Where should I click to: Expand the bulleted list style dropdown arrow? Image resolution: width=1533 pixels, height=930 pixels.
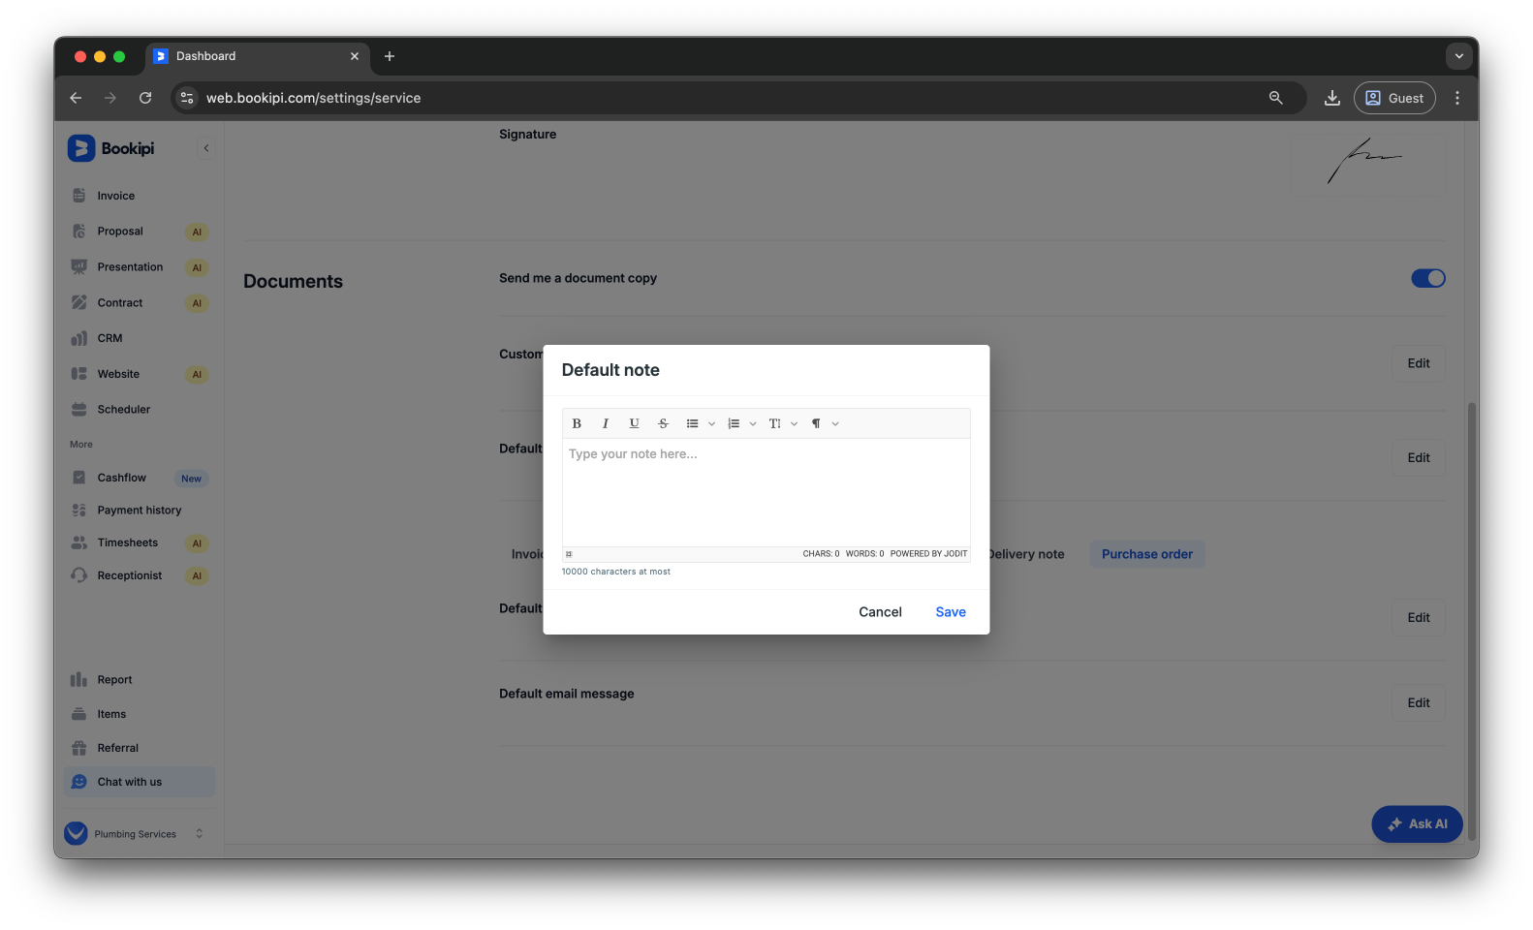712,423
